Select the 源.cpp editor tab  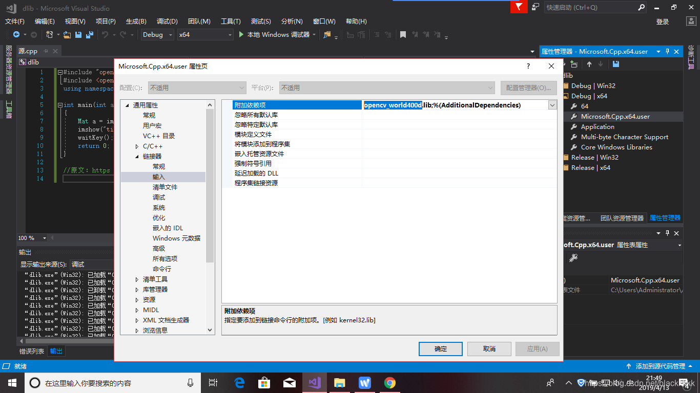(28, 51)
